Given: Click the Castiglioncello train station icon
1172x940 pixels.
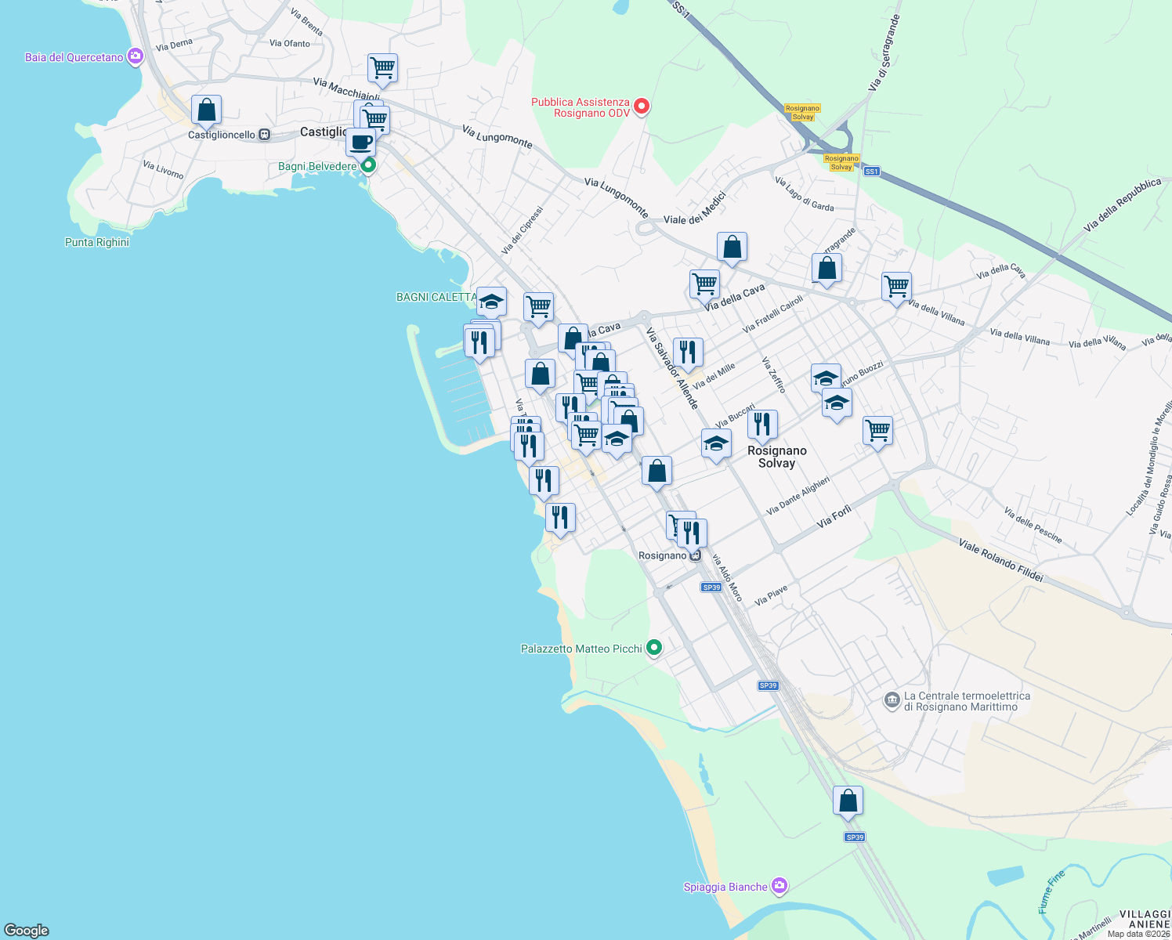Looking at the screenshot, I should 263,135.
